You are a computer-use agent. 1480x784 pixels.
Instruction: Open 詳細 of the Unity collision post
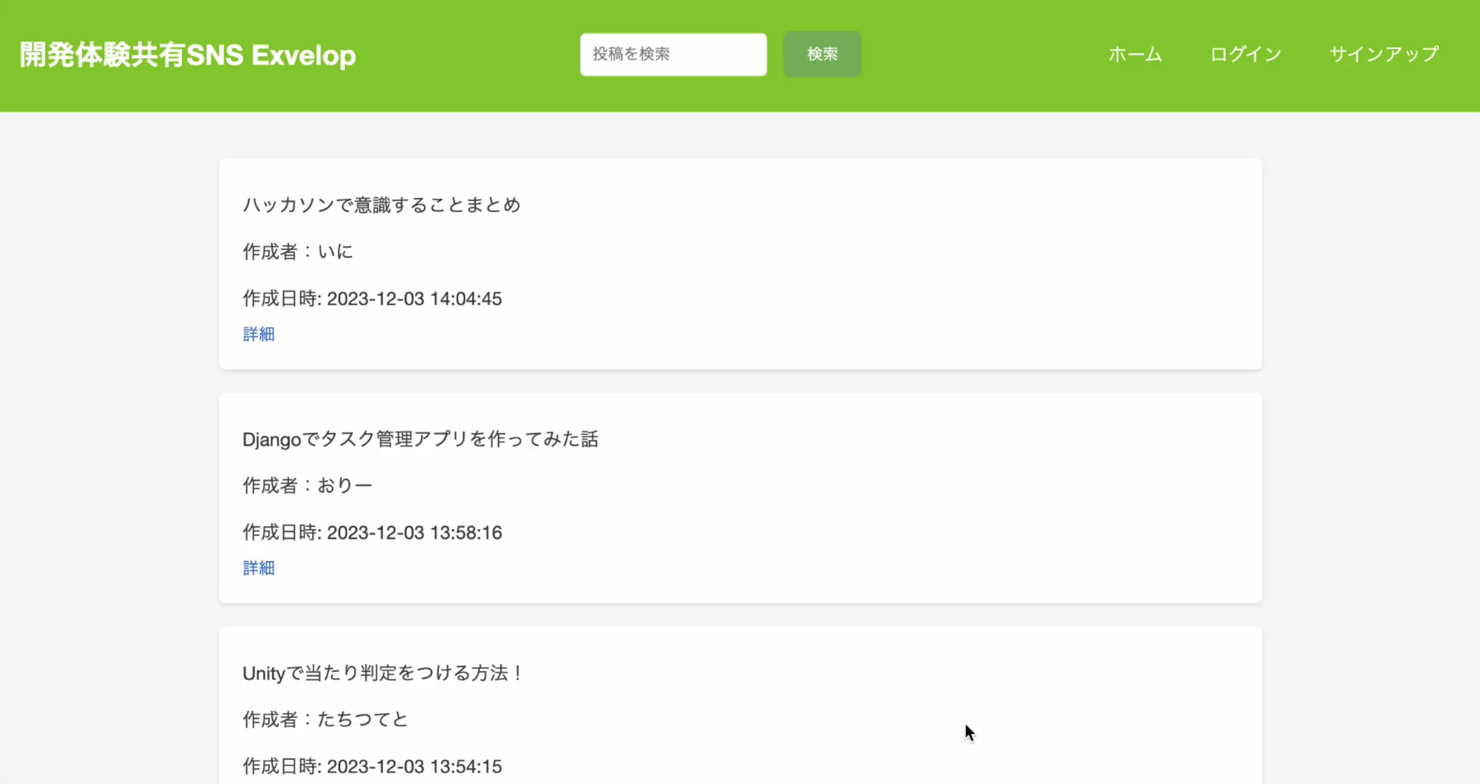tap(259, 782)
